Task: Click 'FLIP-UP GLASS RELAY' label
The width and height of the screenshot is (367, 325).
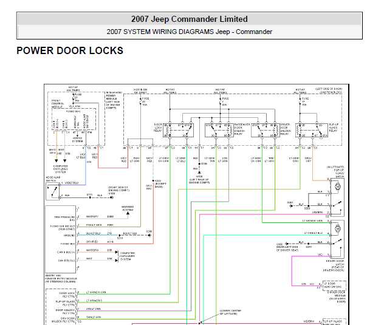Action: pos(333,128)
